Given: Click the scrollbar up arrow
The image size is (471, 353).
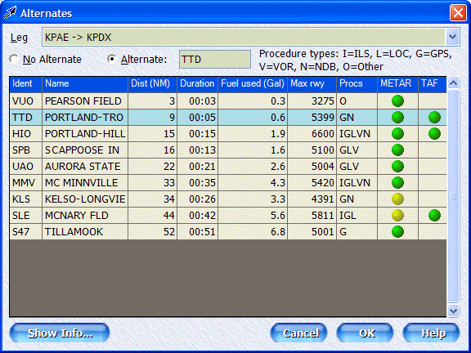Looking at the screenshot, I should pos(453,83).
